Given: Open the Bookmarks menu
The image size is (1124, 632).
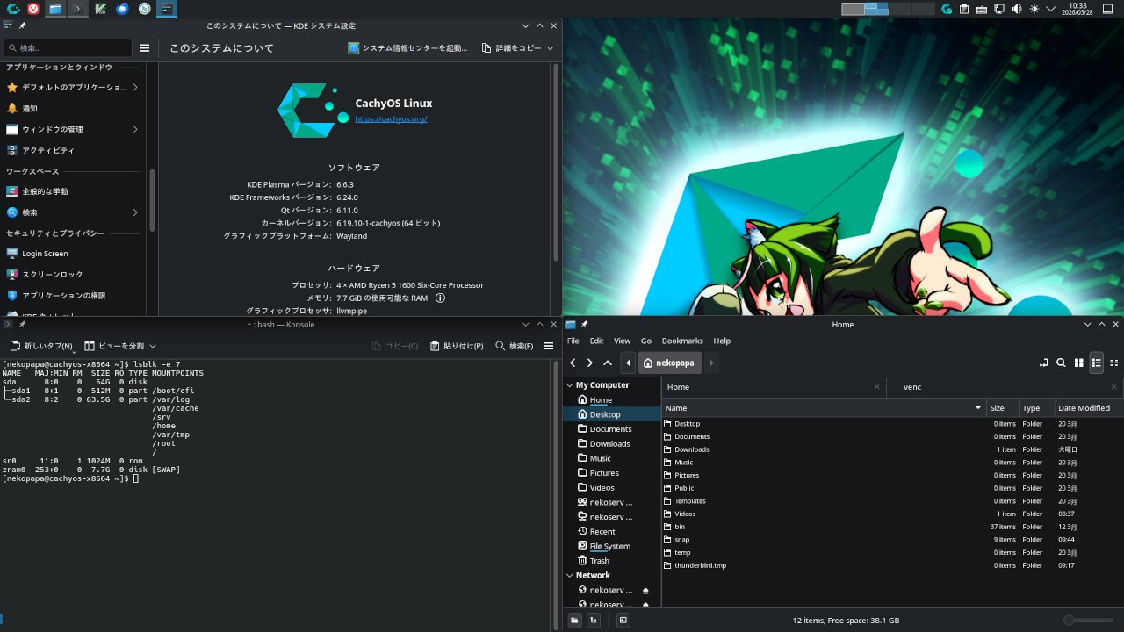Looking at the screenshot, I should click(x=682, y=341).
